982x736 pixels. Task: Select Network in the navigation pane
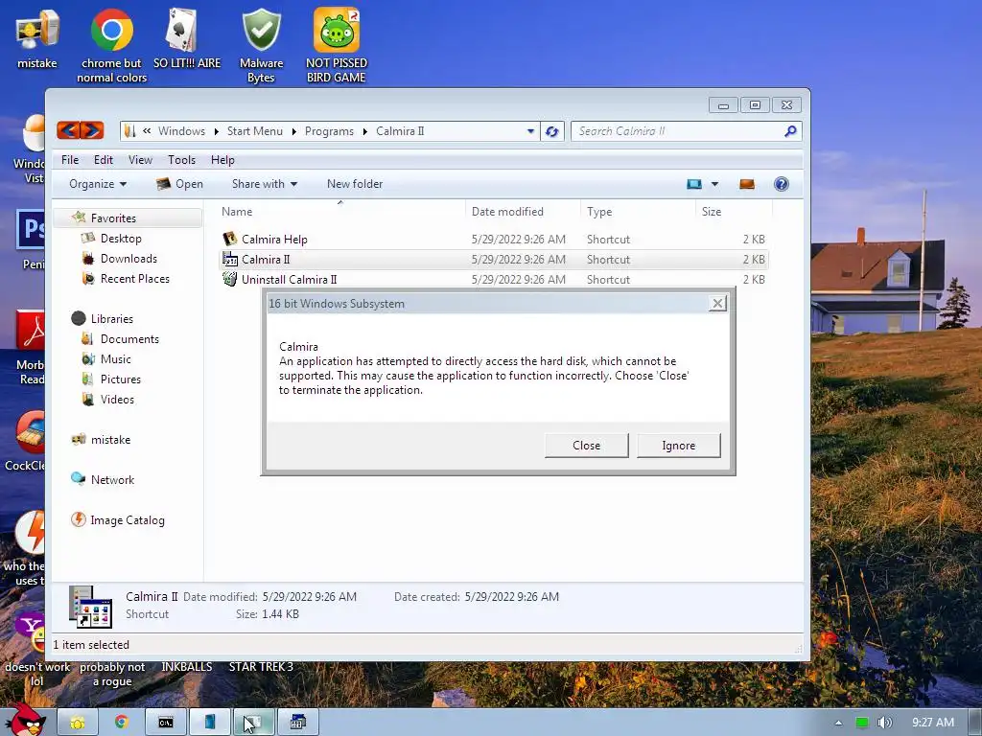pos(112,479)
